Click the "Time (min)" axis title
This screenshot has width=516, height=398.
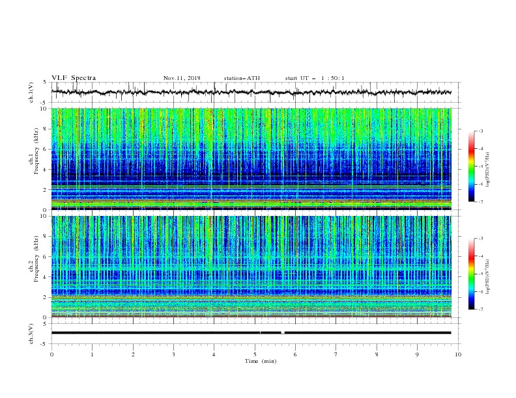[261, 361]
